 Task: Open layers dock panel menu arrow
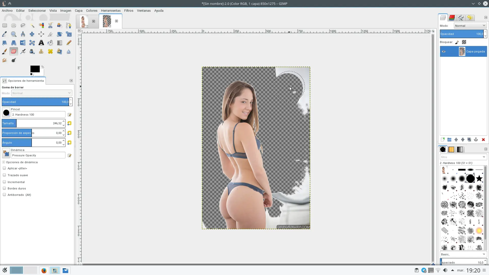coord(486,17)
